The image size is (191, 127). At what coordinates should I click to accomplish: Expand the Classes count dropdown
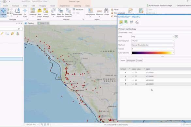[152, 49]
